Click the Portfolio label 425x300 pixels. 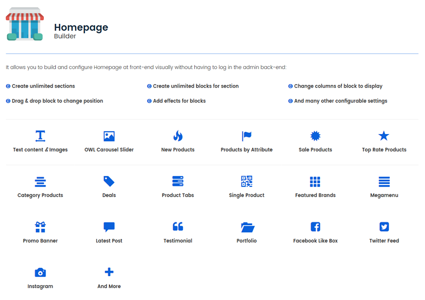(247, 241)
